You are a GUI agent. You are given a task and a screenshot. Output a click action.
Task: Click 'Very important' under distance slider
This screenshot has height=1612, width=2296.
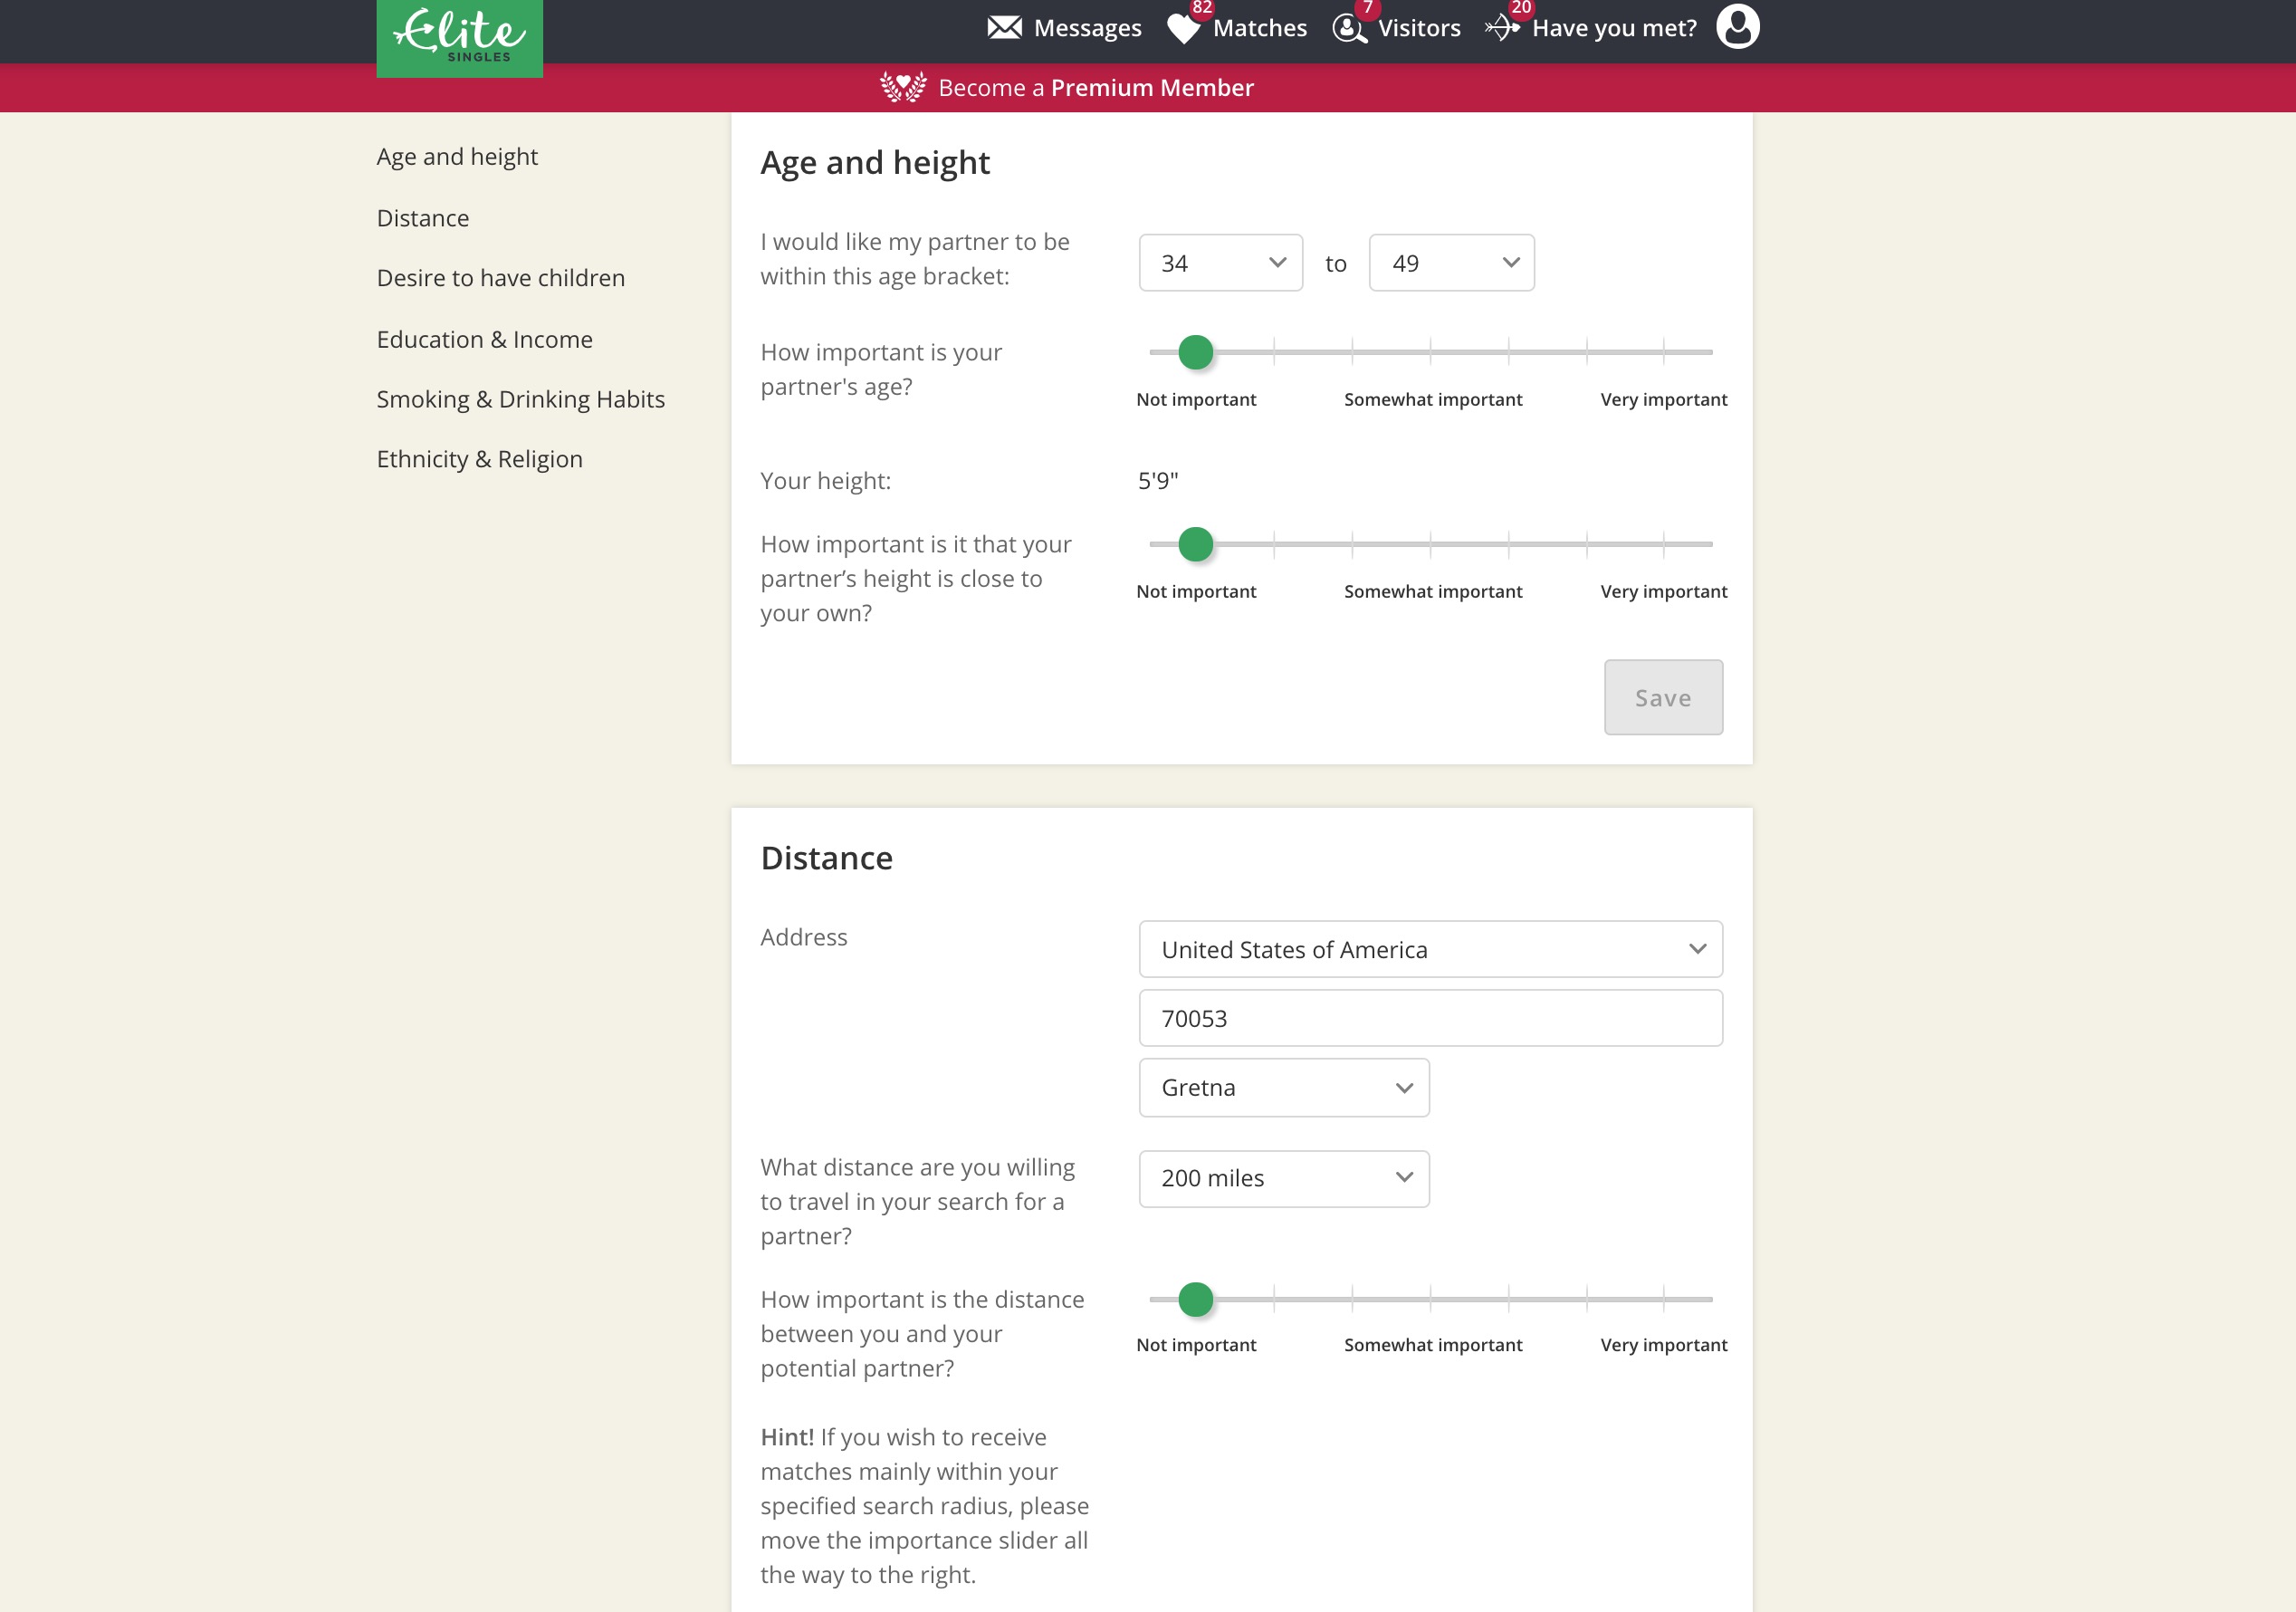pyautogui.click(x=1663, y=1346)
